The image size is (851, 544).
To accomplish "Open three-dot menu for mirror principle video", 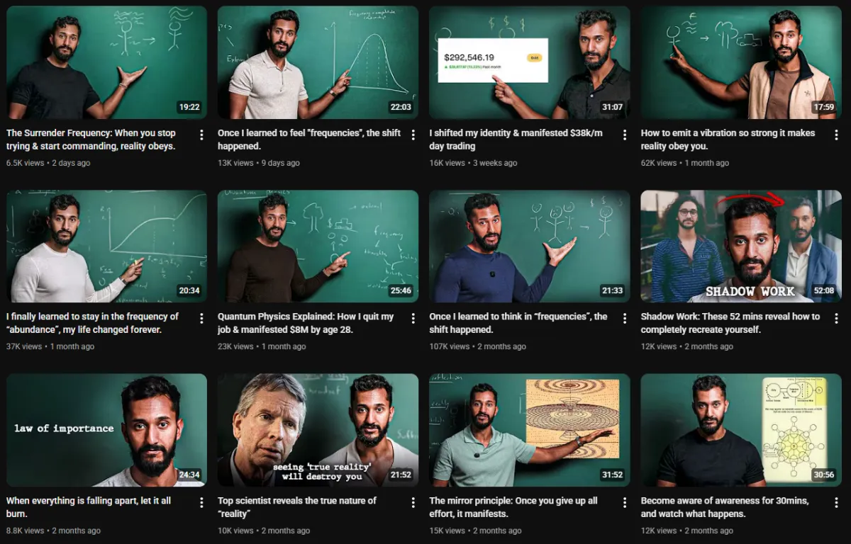I will (625, 502).
